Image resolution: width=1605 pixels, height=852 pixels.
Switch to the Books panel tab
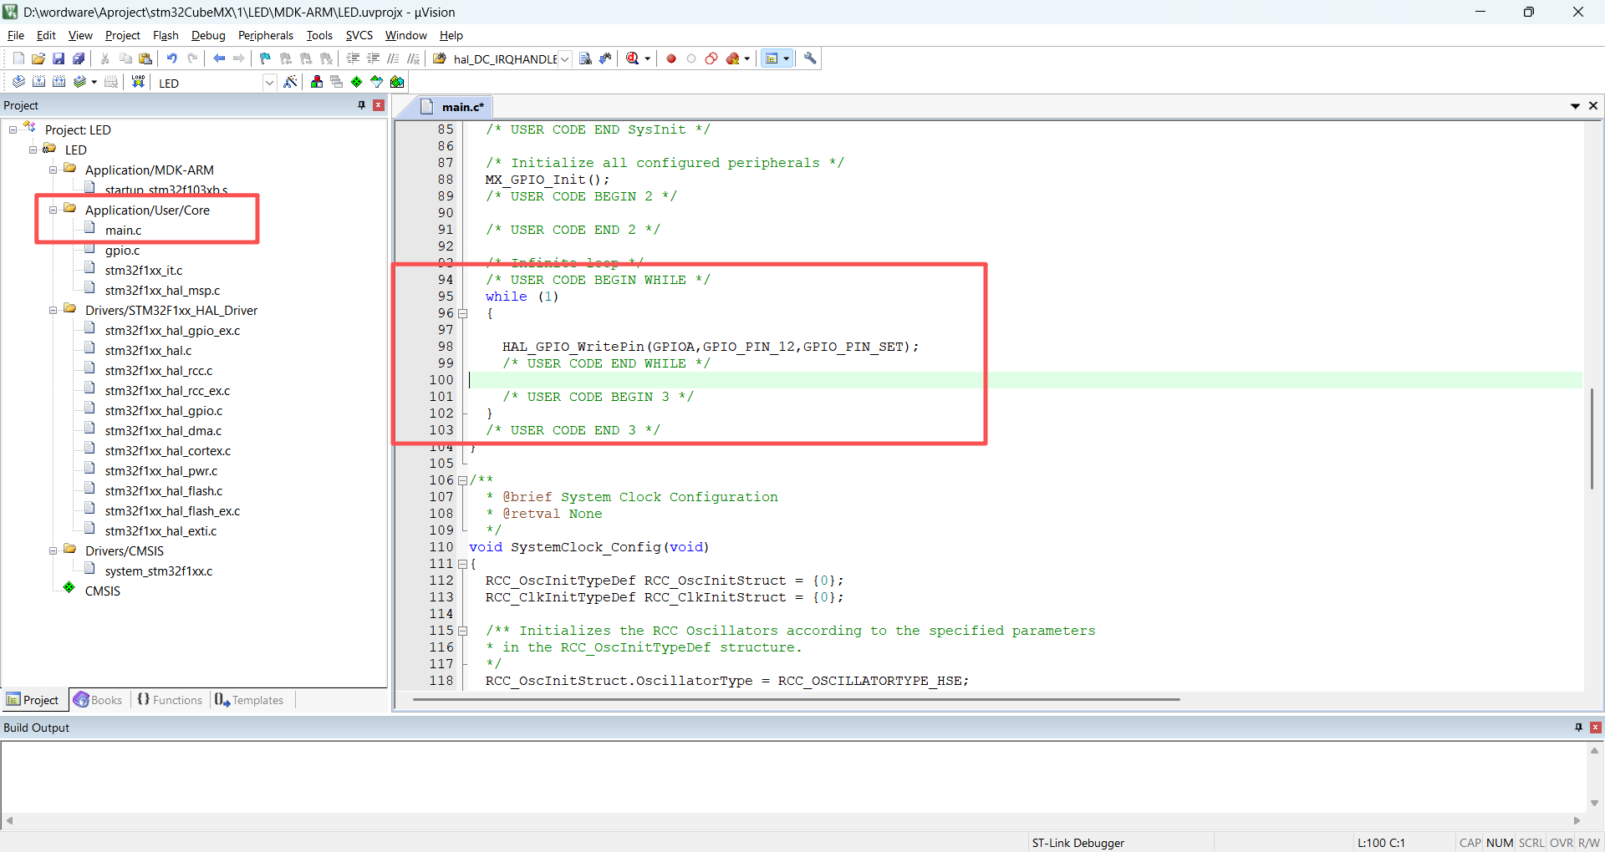tap(98, 700)
